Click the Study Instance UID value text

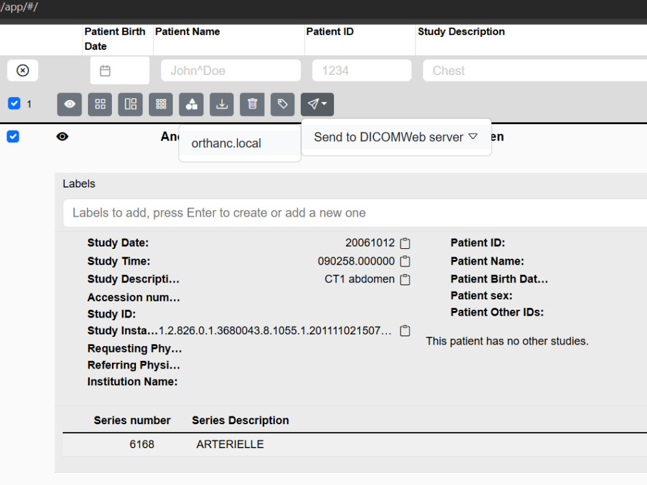coord(275,330)
